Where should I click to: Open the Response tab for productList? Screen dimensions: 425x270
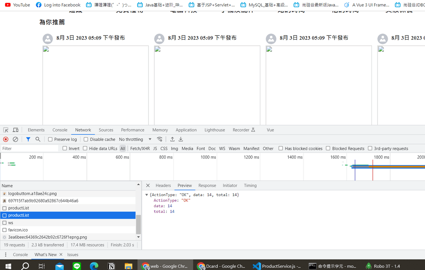[x=207, y=186]
